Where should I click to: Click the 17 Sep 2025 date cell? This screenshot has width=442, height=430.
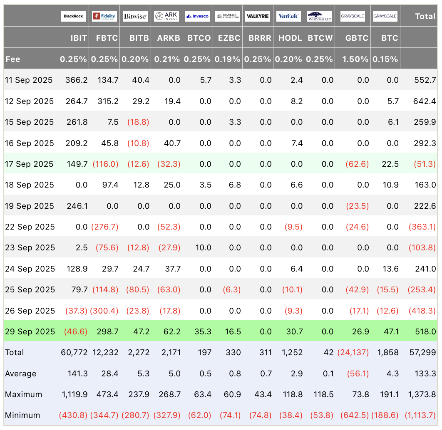[29, 164]
